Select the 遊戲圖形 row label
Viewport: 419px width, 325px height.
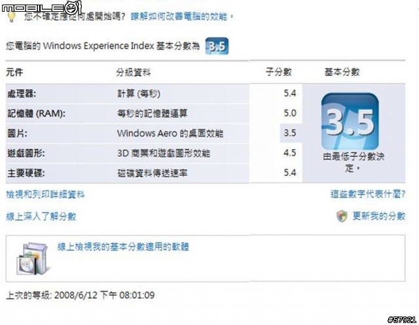[x=26, y=154]
